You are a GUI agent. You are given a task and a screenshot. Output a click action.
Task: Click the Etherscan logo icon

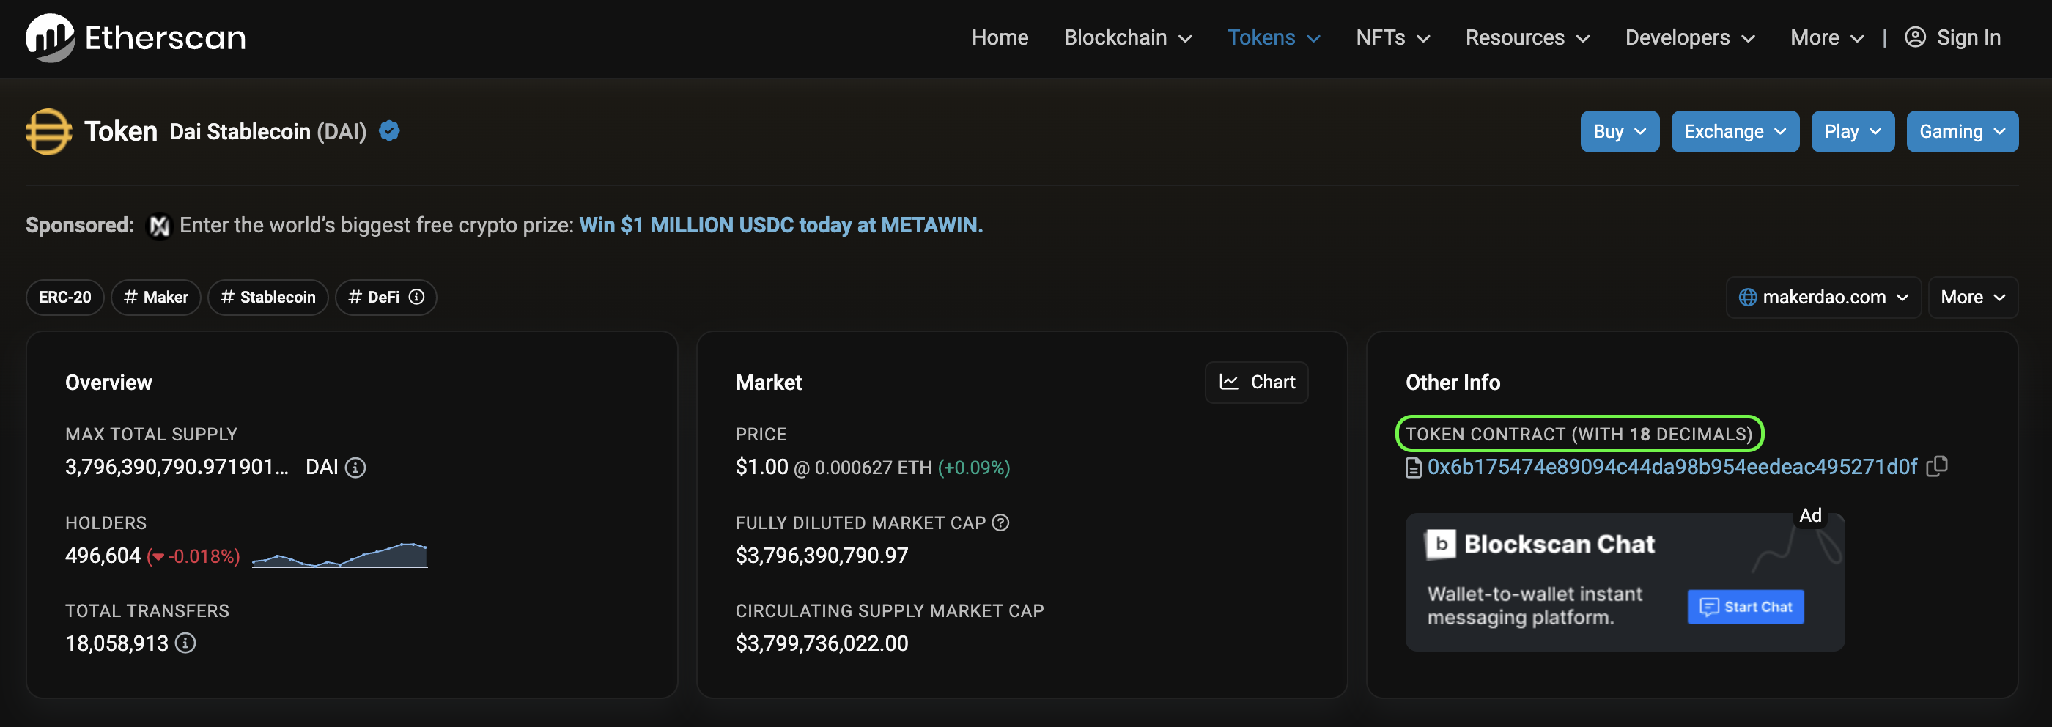point(50,37)
